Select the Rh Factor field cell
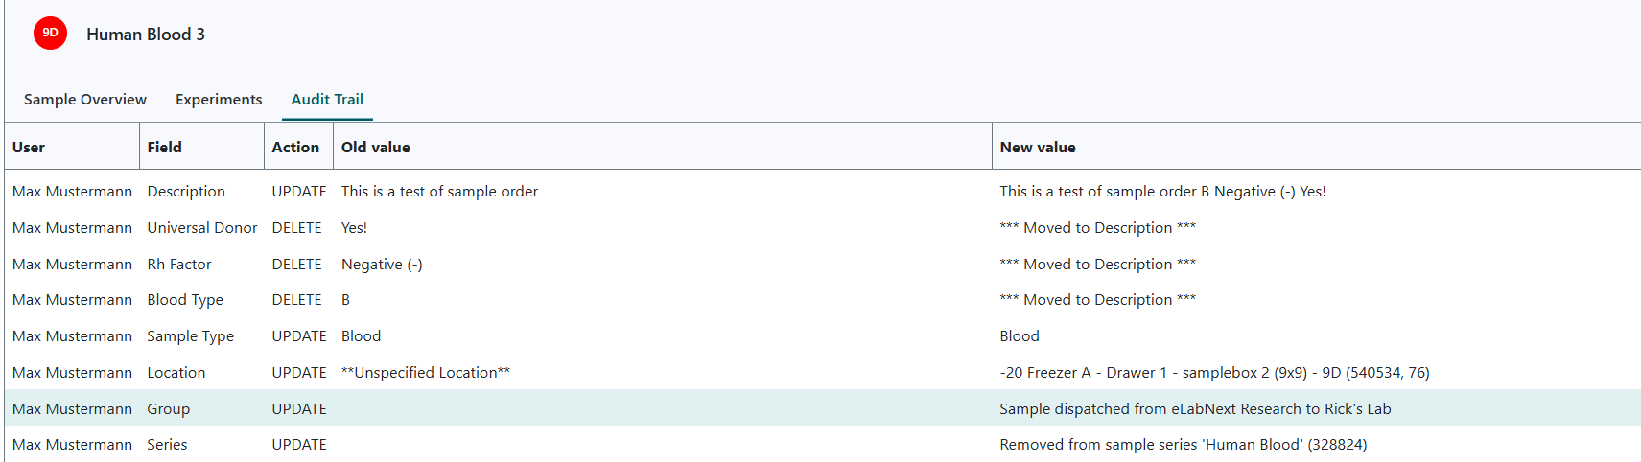Screen dimensions: 1641x462 tap(179, 265)
